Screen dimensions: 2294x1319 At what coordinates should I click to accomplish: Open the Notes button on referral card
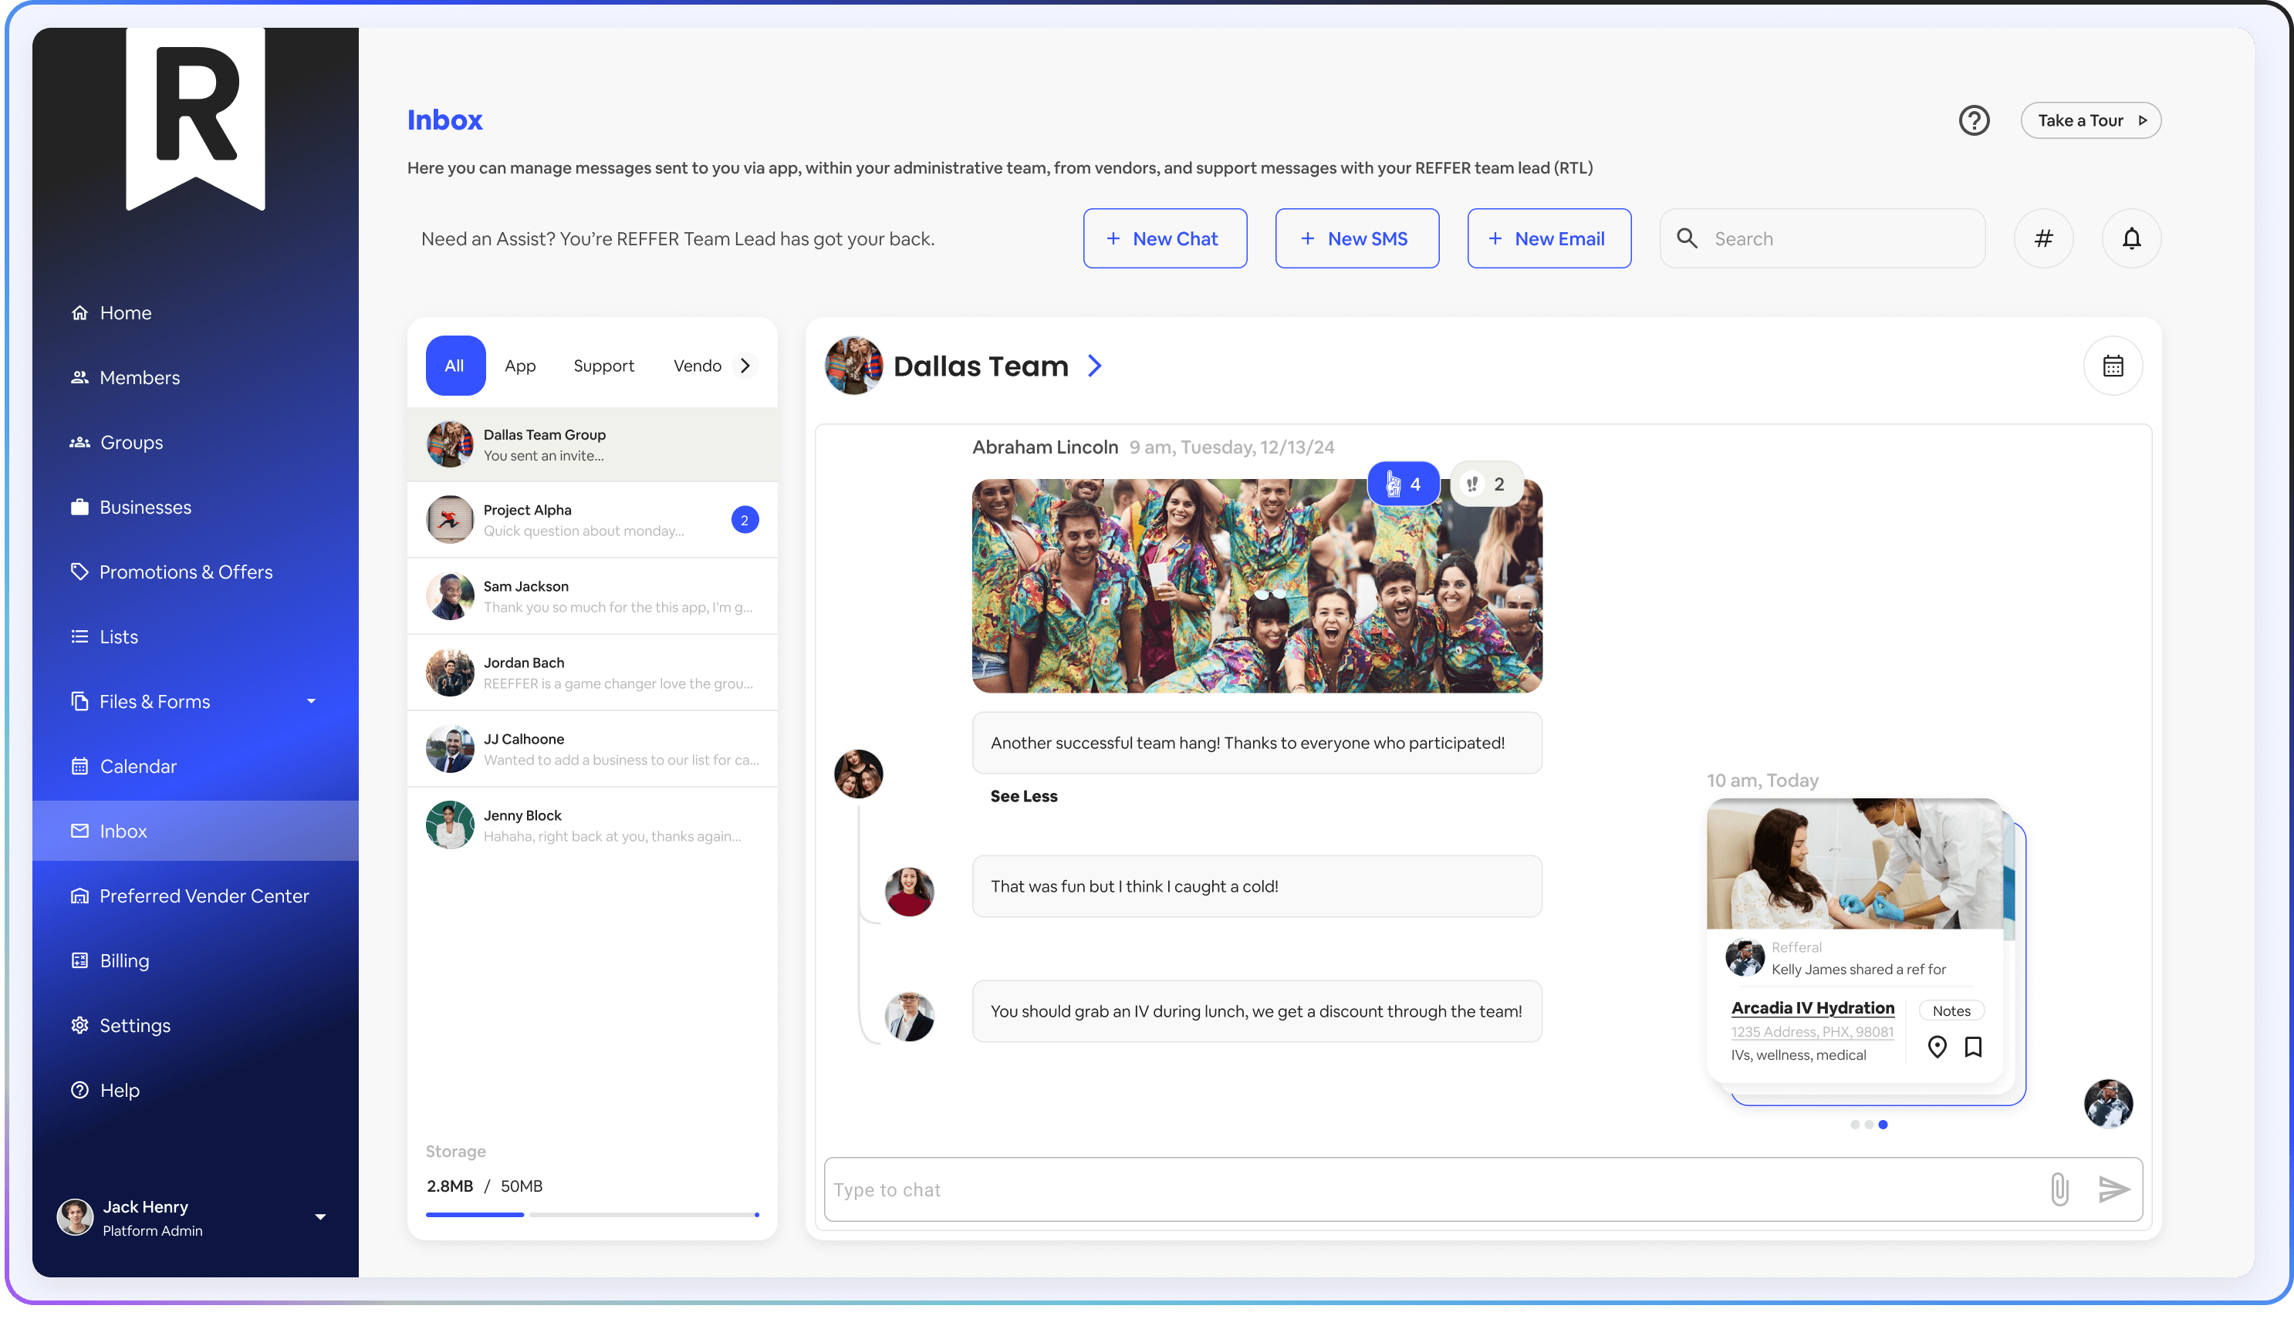click(1951, 1011)
